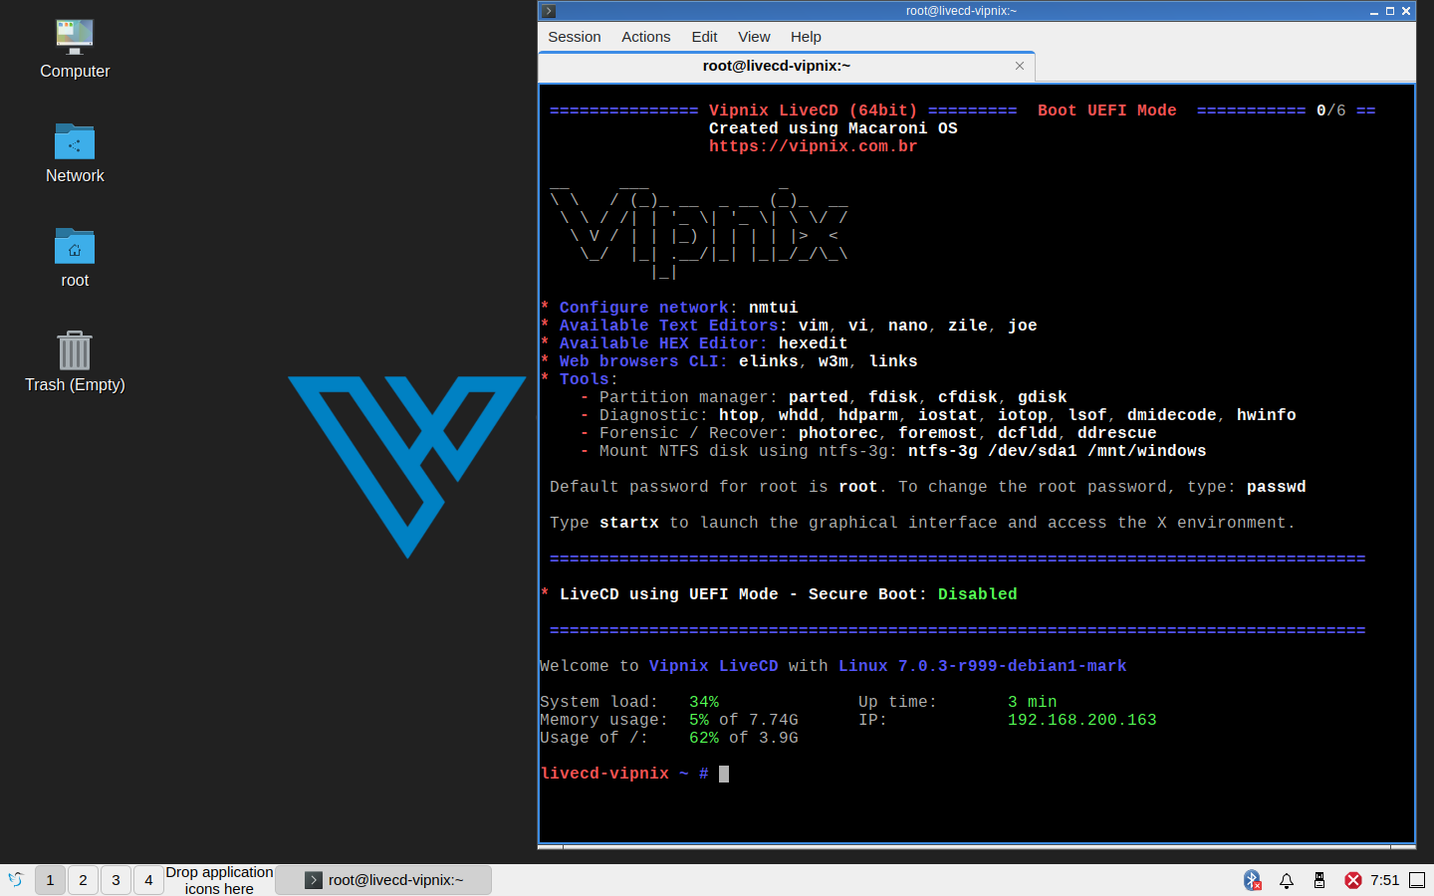
Task: Switch to workspace 3
Action: click(116, 880)
